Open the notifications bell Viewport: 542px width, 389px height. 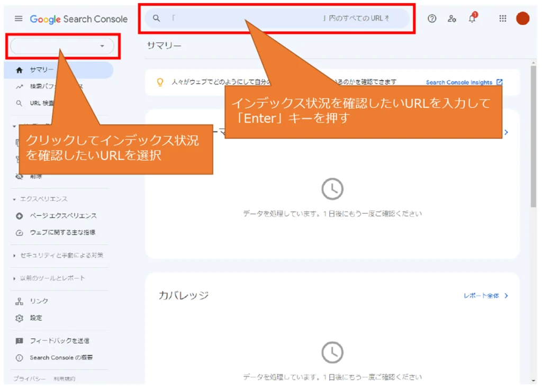472,19
